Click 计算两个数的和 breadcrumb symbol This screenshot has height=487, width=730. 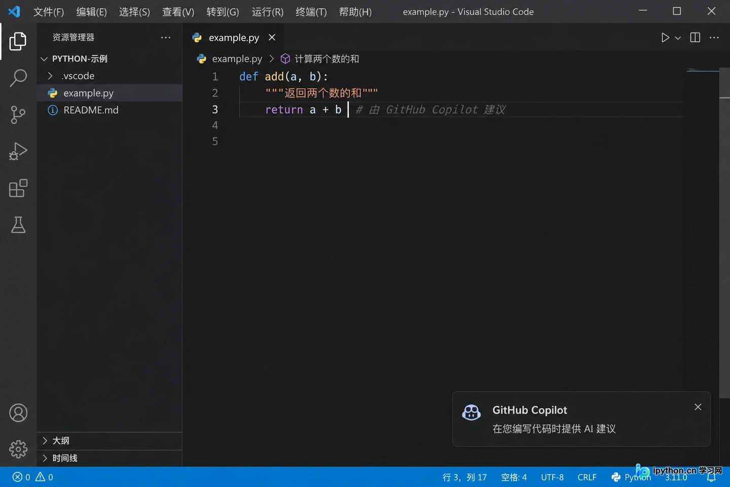click(326, 59)
